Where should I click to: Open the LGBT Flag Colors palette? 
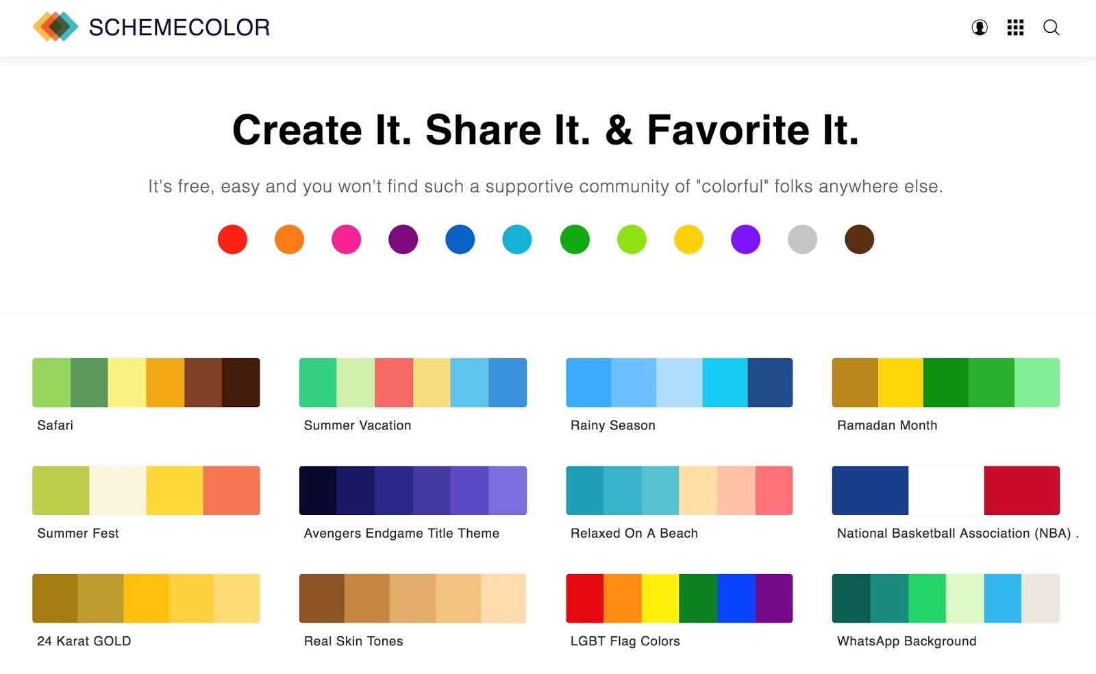(x=679, y=598)
